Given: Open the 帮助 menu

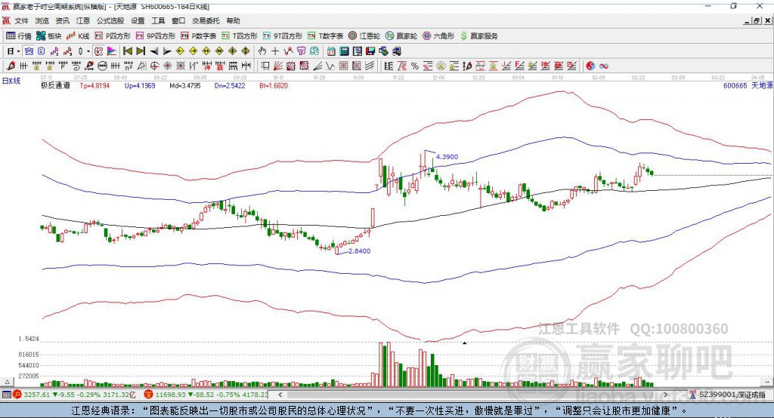Looking at the screenshot, I should coord(233,20).
